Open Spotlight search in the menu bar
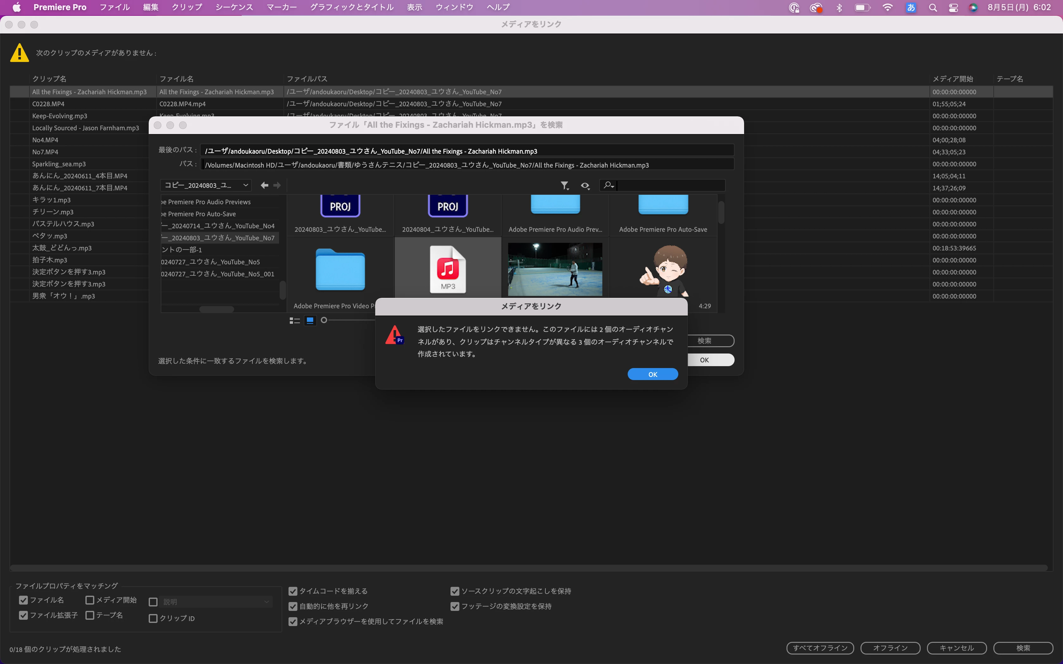 coord(933,8)
